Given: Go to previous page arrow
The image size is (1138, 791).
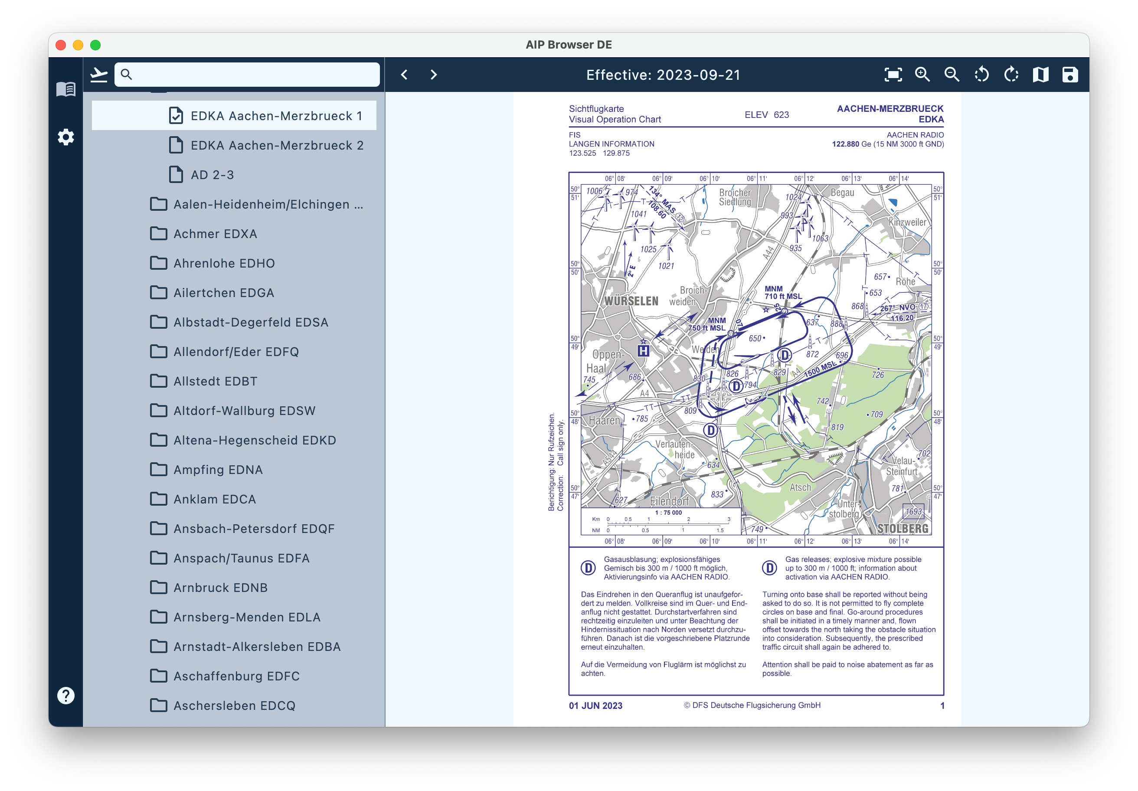Looking at the screenshot, I should coord(405,75).
